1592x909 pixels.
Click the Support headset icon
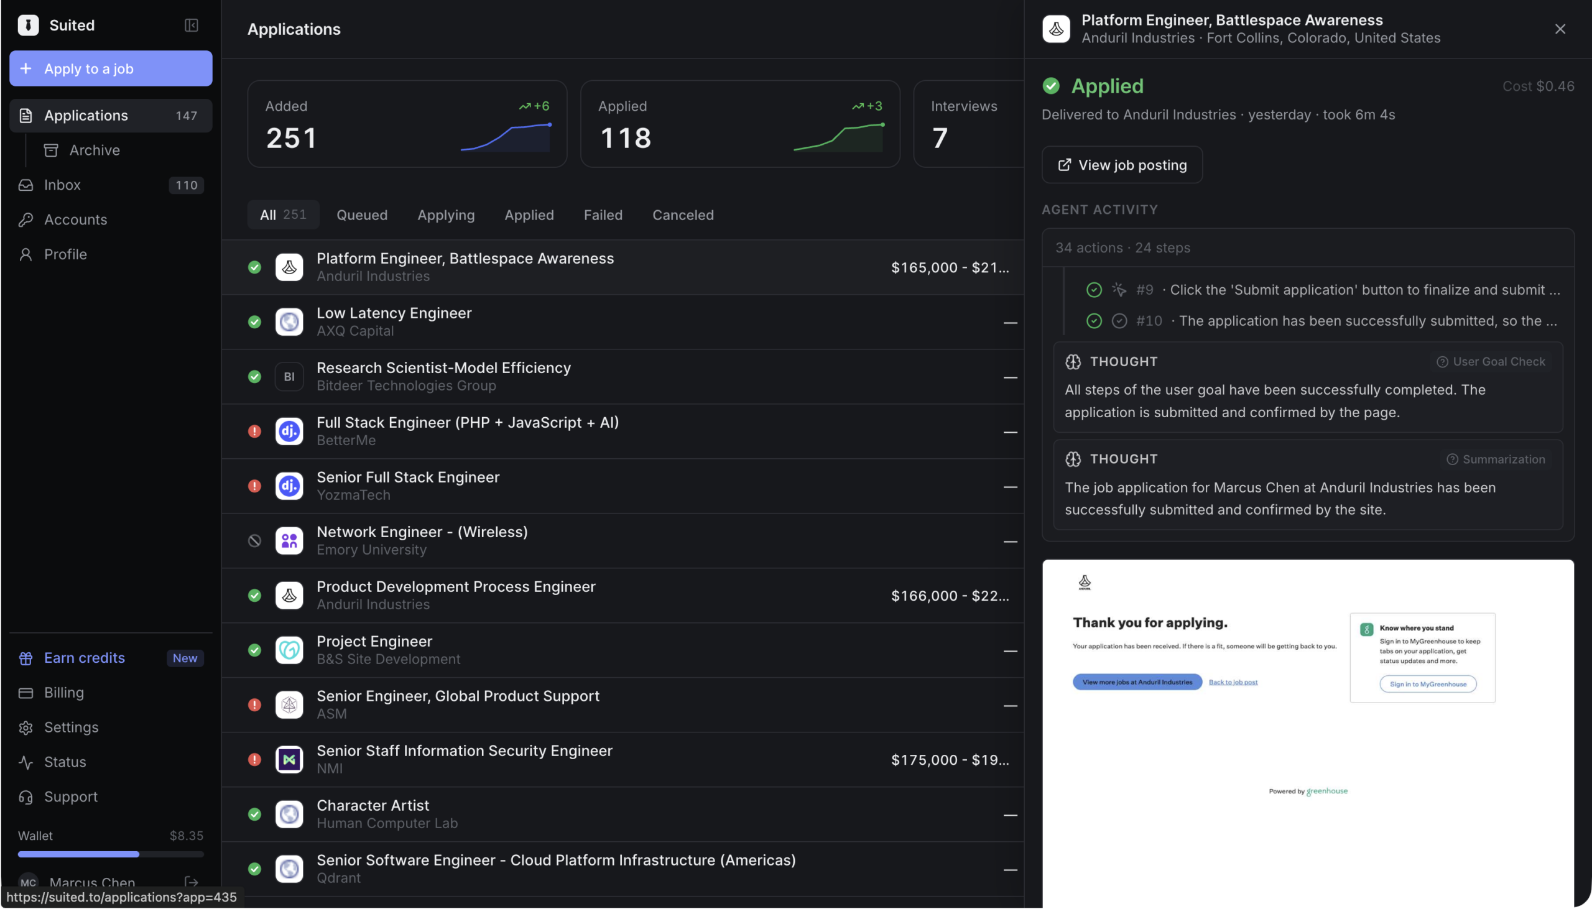click(25, 797)
